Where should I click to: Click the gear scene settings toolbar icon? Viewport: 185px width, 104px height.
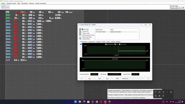point(3,7)
